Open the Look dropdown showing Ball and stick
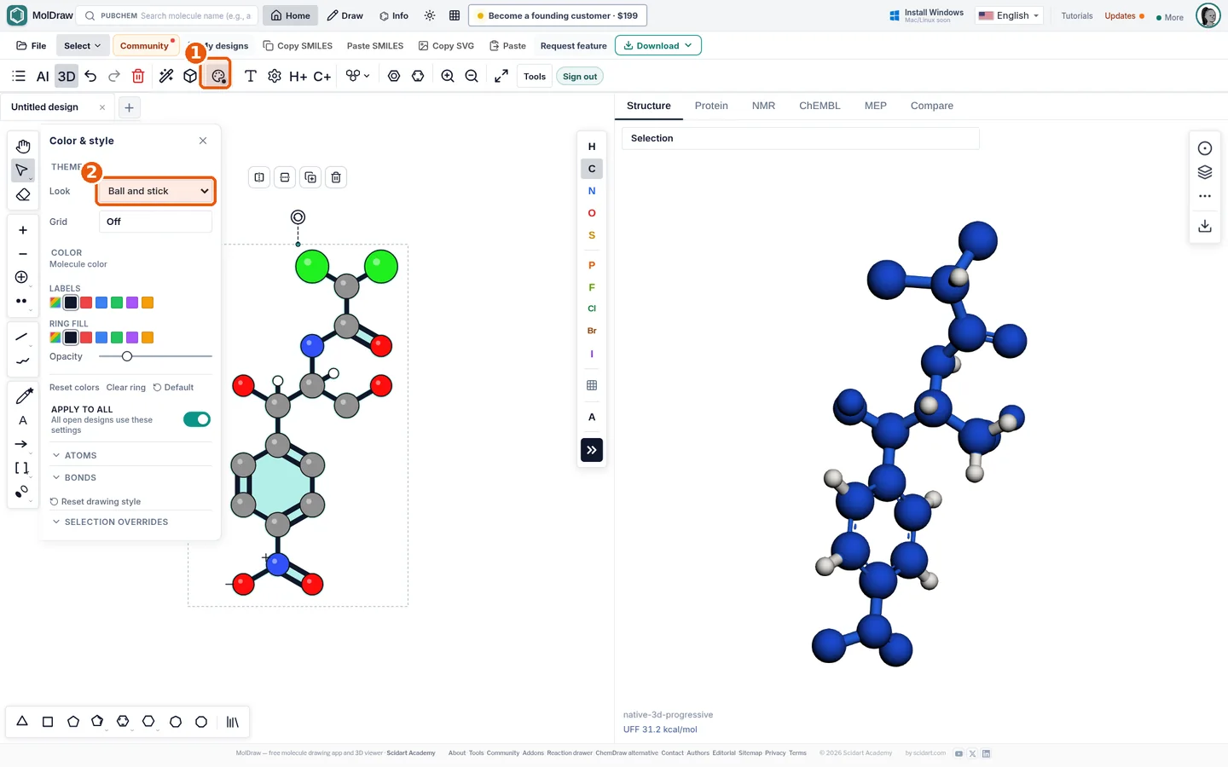The width and height of the screenshot is (1228, 767). click(x=156, y=191)
